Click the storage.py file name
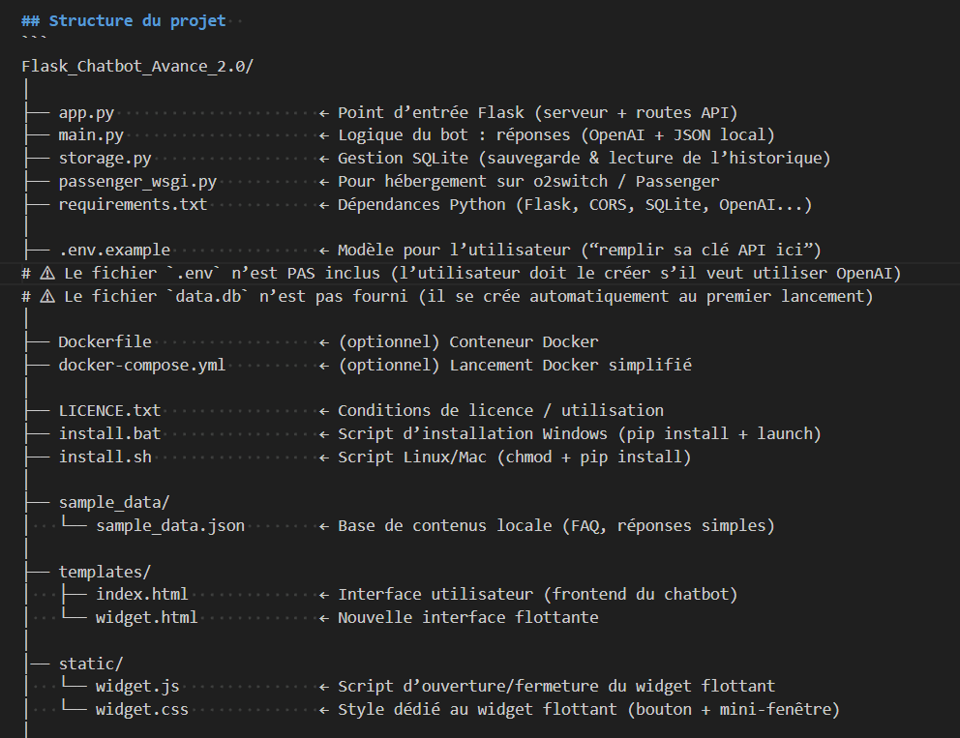Screen dimensions: 960x738 coord(105,158)
